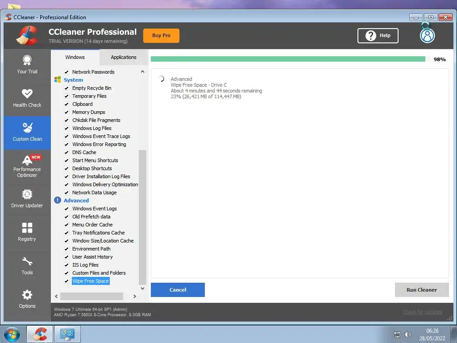Uncheck Empty Recycle Bin
Screen dimensions: 457x343
point(66,88)
